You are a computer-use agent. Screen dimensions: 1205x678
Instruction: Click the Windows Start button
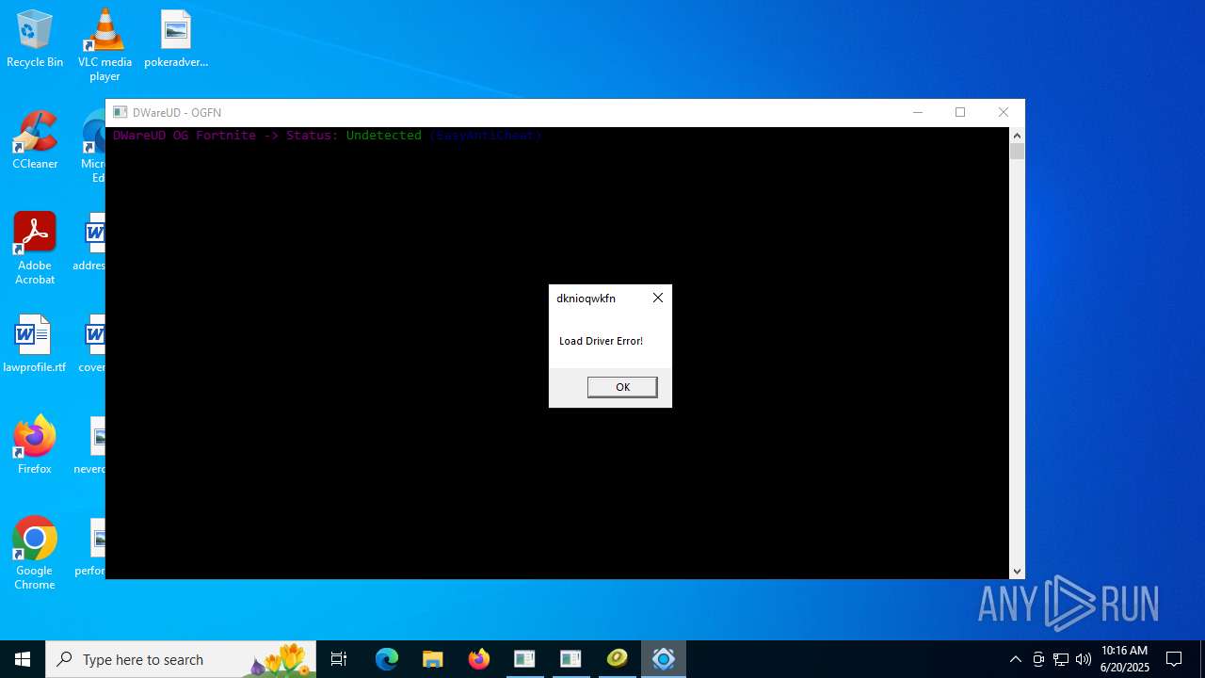pos(23,659)
